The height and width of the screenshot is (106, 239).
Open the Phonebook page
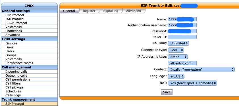29,31
